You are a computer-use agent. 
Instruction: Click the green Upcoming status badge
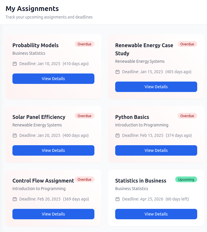(x=186, y=179)
